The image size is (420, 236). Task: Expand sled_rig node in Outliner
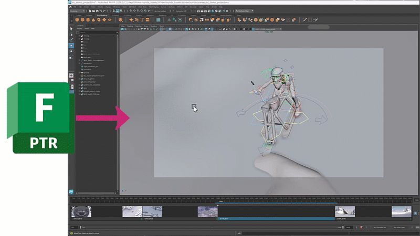(80, 39)
